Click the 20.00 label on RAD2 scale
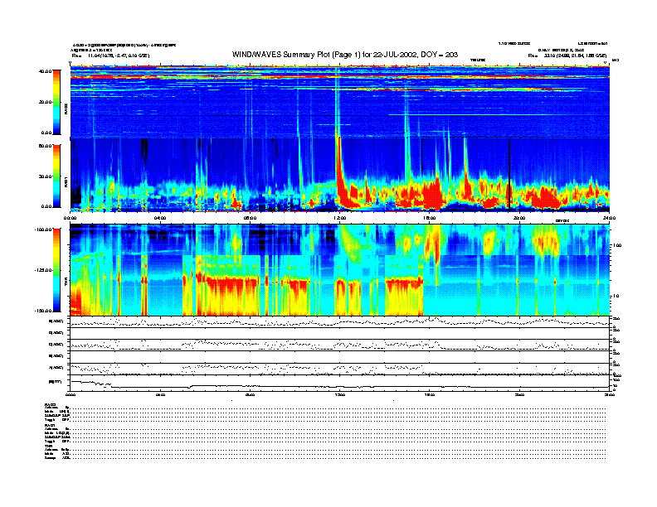Viewport: 657px width, 507px height. (x=45, y=102)
